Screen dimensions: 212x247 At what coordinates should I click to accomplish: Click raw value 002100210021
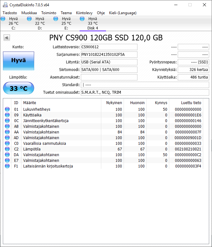(x=188, y=149)
